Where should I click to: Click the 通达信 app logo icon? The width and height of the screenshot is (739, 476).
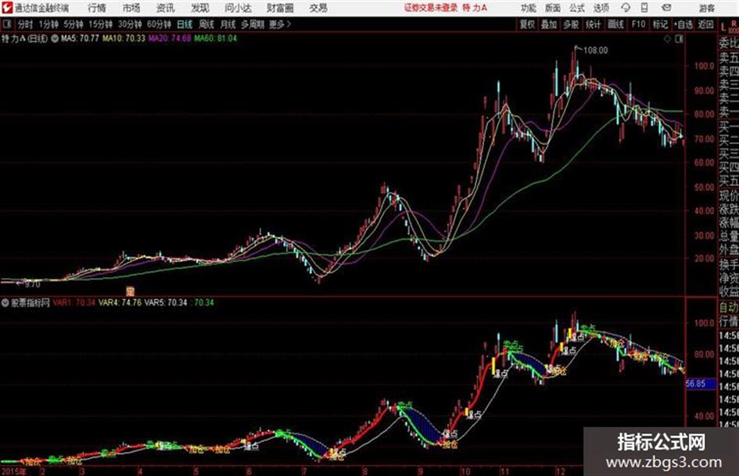[x=6, y=8]
